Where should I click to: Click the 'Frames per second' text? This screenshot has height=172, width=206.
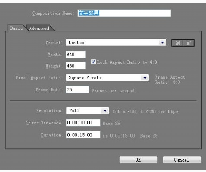tap(113, 91)
